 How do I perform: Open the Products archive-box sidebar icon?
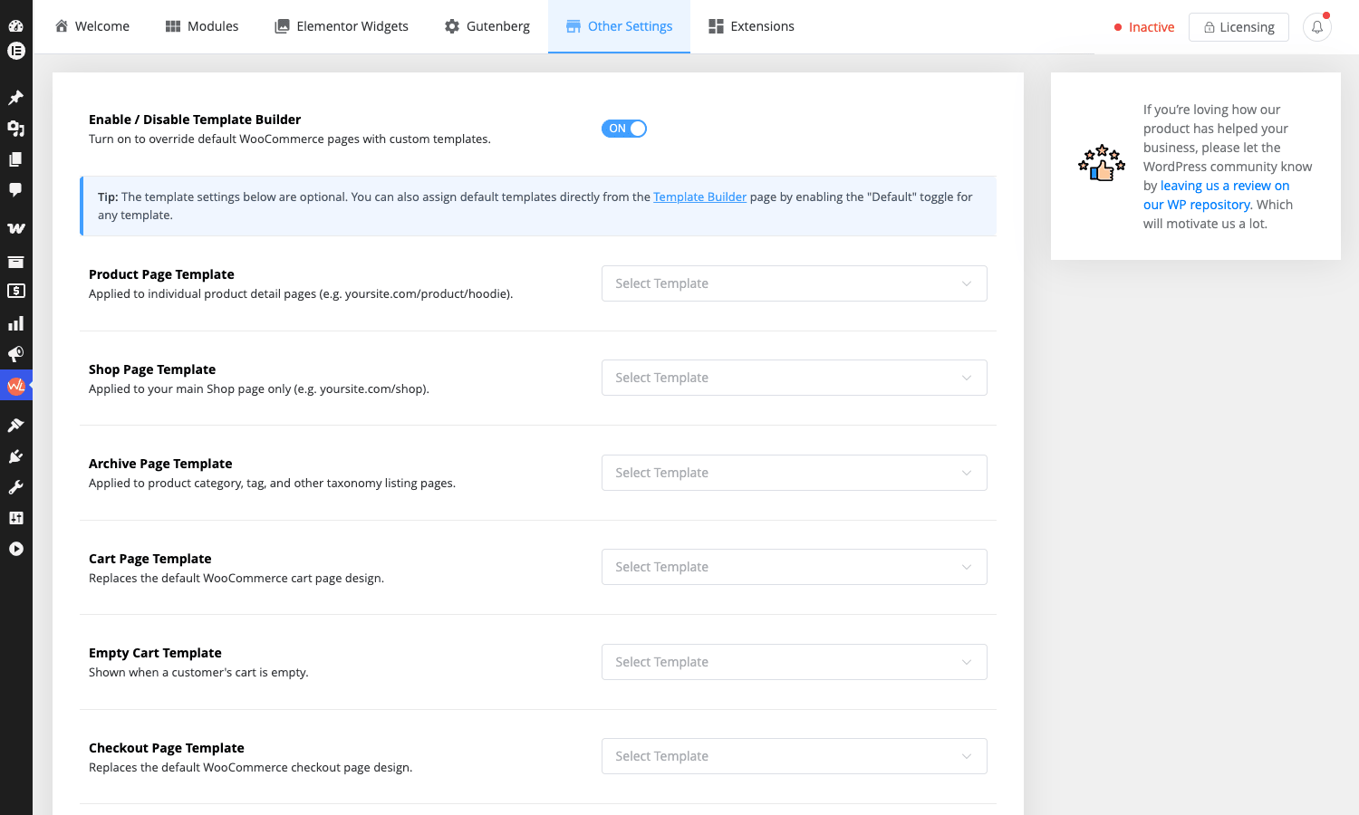point(15,262)
